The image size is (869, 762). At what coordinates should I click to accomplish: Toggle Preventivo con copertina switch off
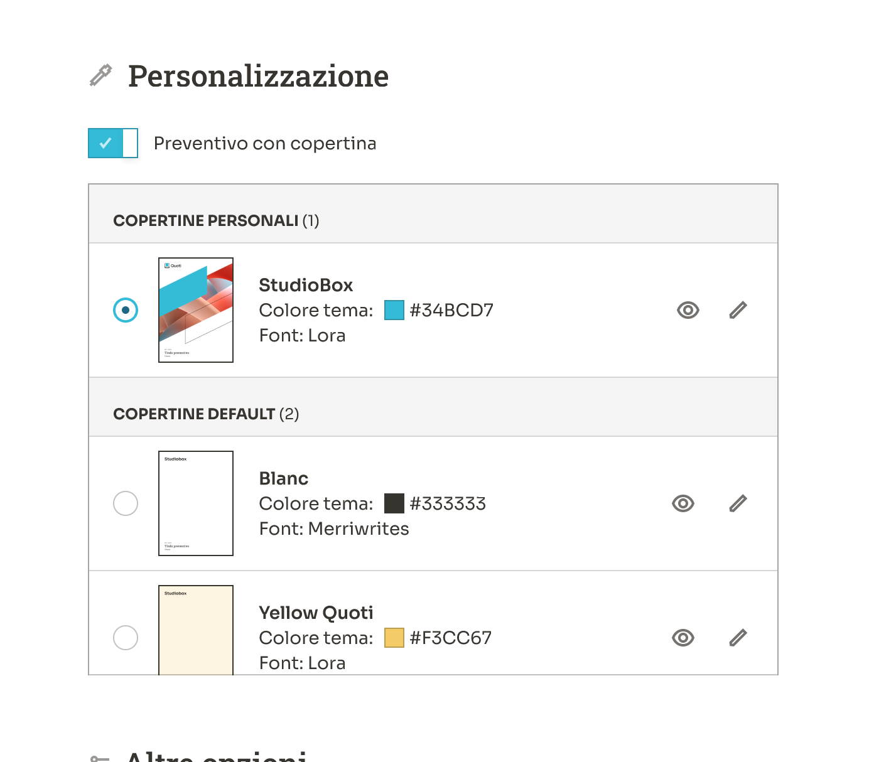pos(113,143)
